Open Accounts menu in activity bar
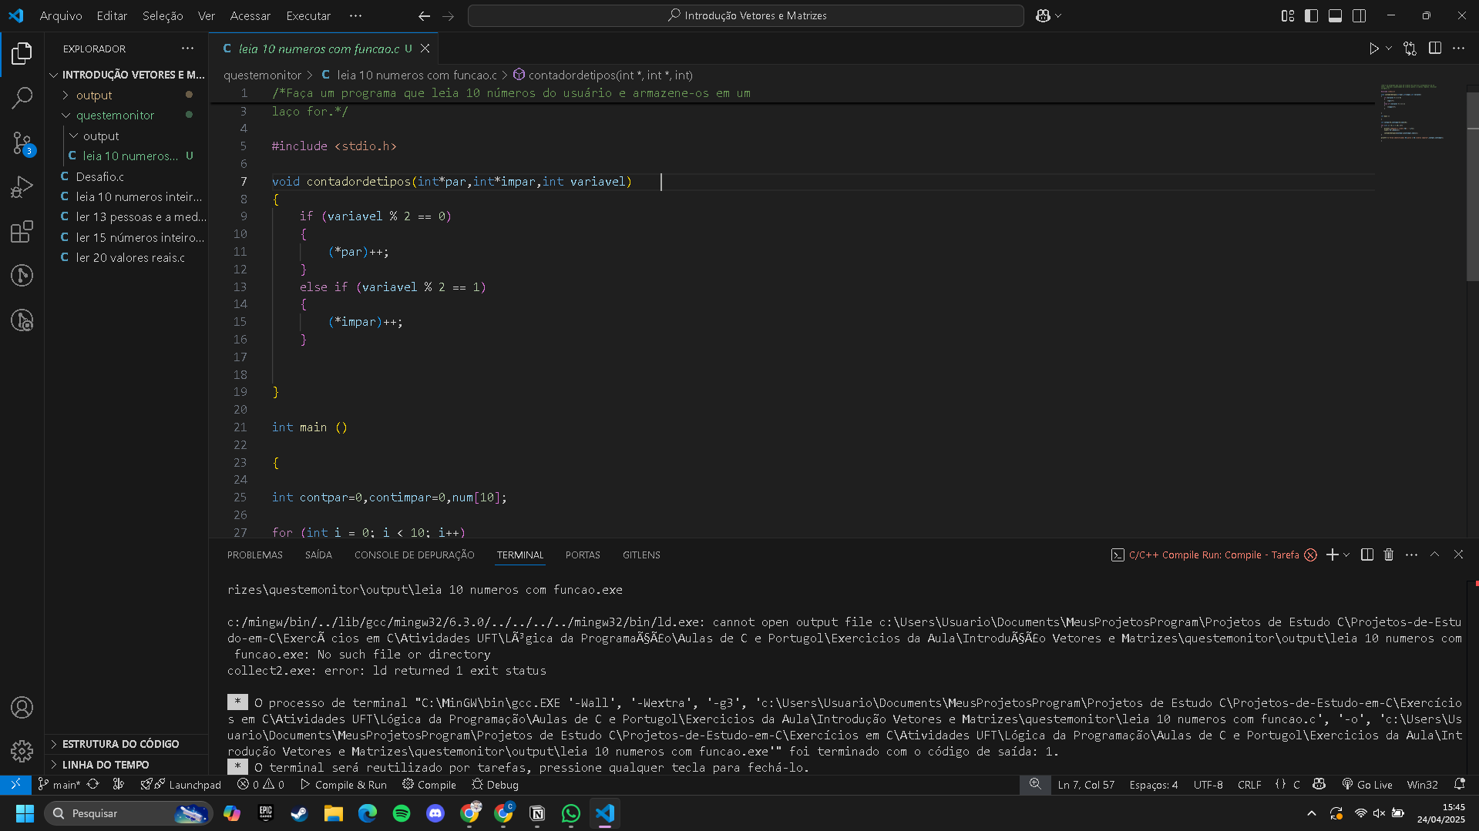Screen dimensions: 1479x831 [x=22, y=707]
